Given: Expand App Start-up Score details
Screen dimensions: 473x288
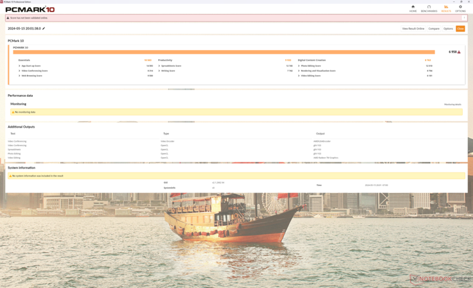Looking at the screenshot, I should click(x=19, y=65).
